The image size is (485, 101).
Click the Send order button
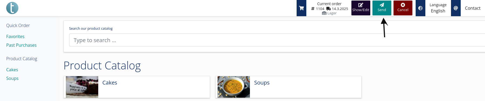click(x=382, y=8)
